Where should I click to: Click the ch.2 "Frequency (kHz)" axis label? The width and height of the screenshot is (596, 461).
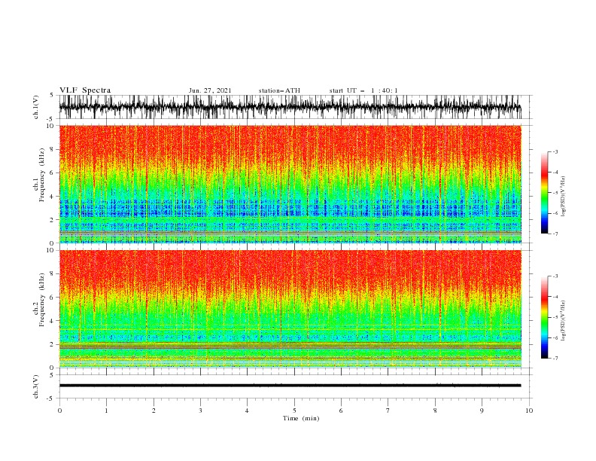[42, 300]
